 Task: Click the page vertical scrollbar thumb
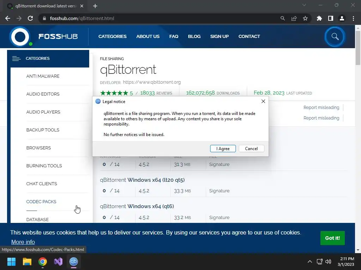358,48
